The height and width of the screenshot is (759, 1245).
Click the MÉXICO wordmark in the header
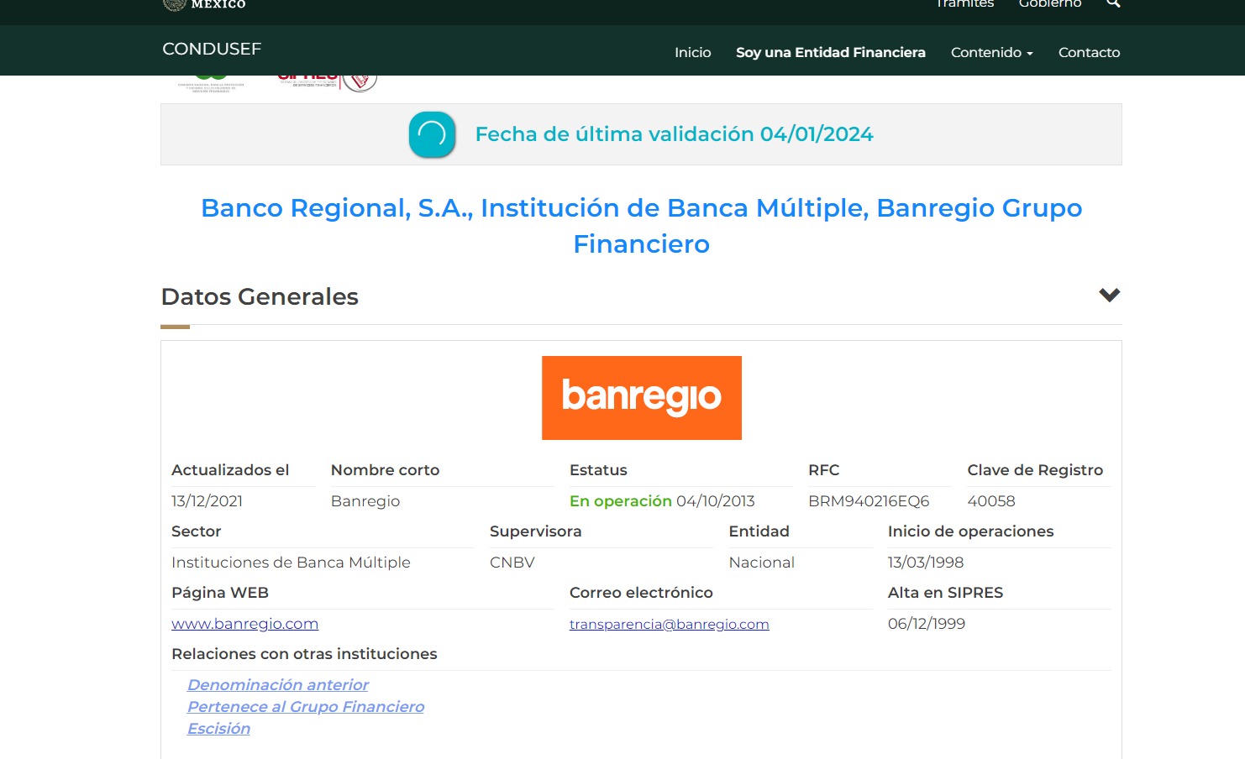coord(217,4)
